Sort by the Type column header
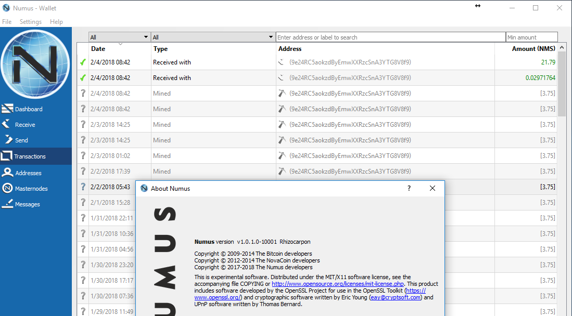The width and height of the screenshot is (572, 316). click(213, 49)
